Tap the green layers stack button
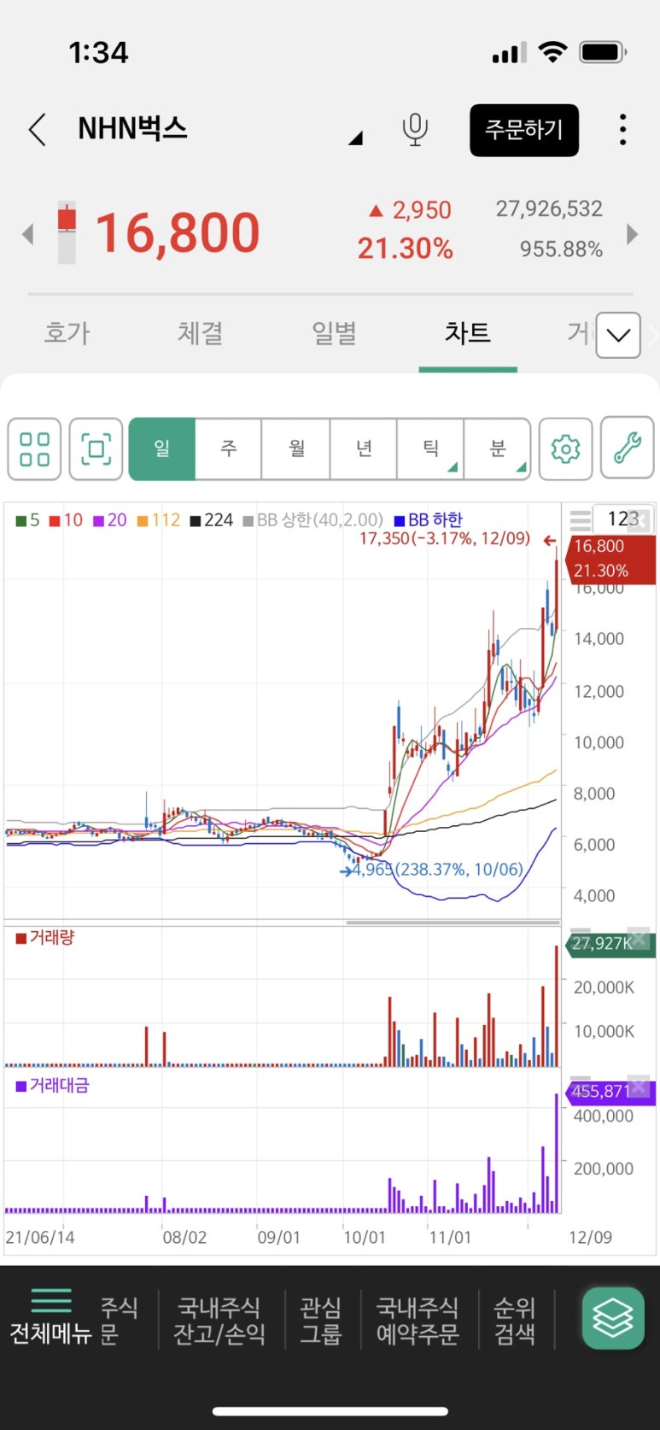The image size is (660, 1430). (613, 1318)
